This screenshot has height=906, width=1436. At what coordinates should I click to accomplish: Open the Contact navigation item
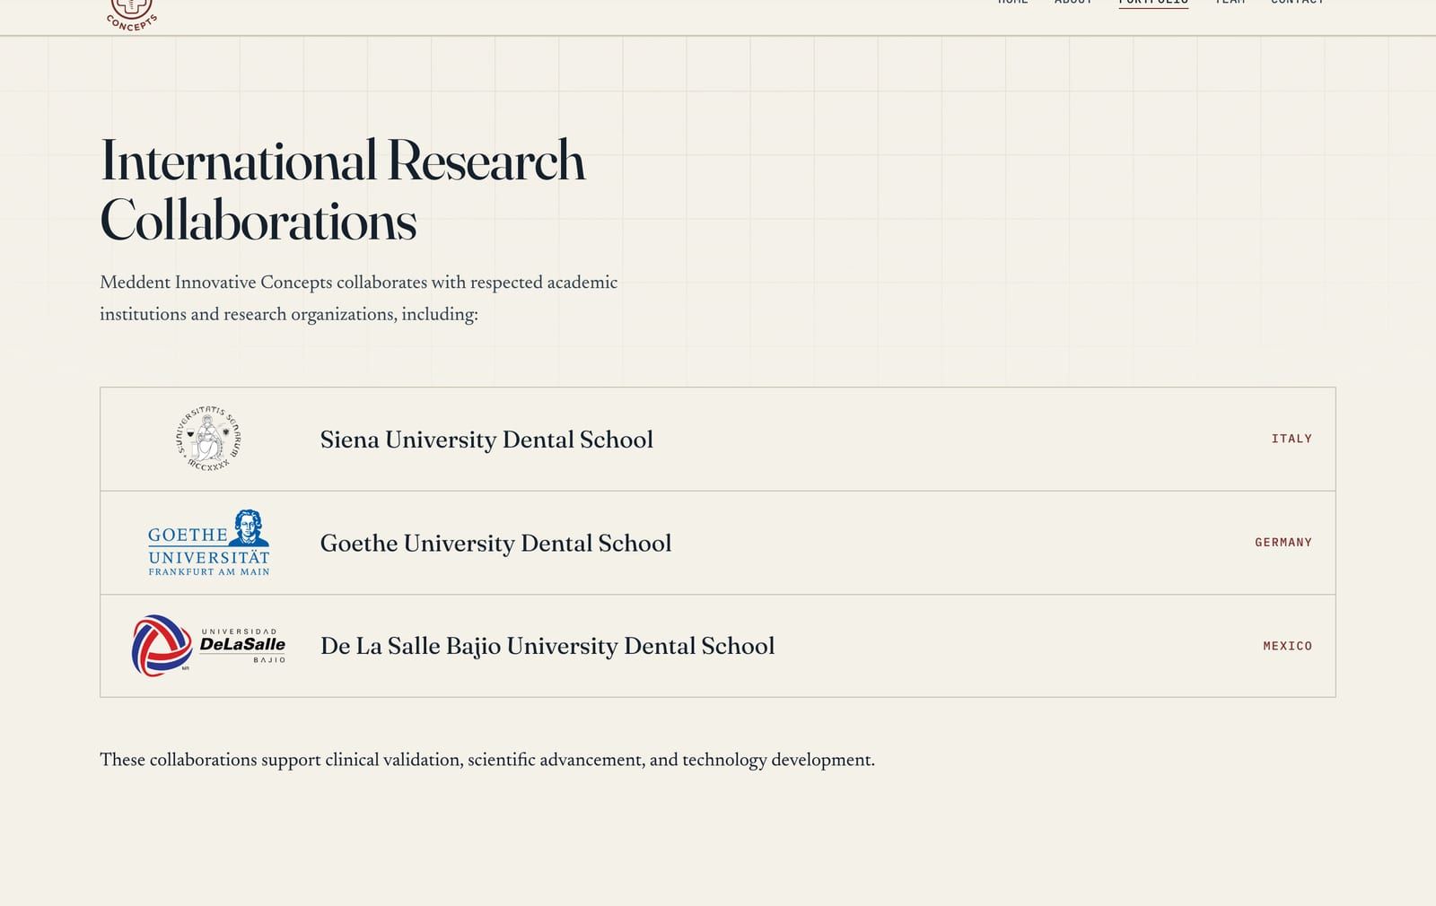(x=1297, y=3)
